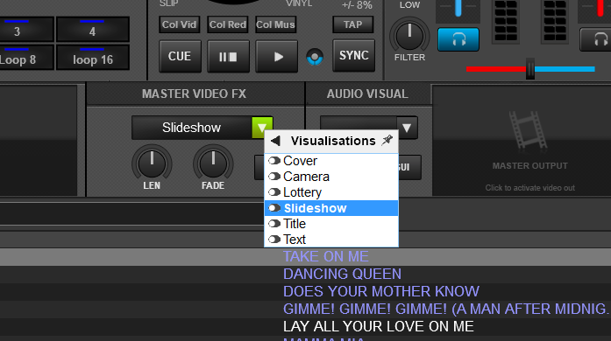Click the Col Red button
This screenshot has width=611, height=341.
coord(228,24)
